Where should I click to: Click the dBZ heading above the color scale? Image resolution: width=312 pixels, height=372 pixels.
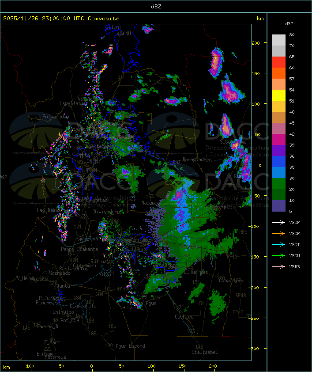(289, 24)
